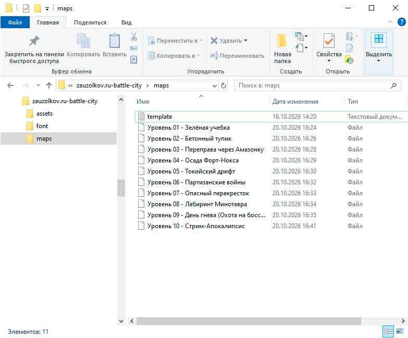The width and height of the screenshot is (408, 338).
Task: Switch to Вид ribbon tab
Action: 127,22
